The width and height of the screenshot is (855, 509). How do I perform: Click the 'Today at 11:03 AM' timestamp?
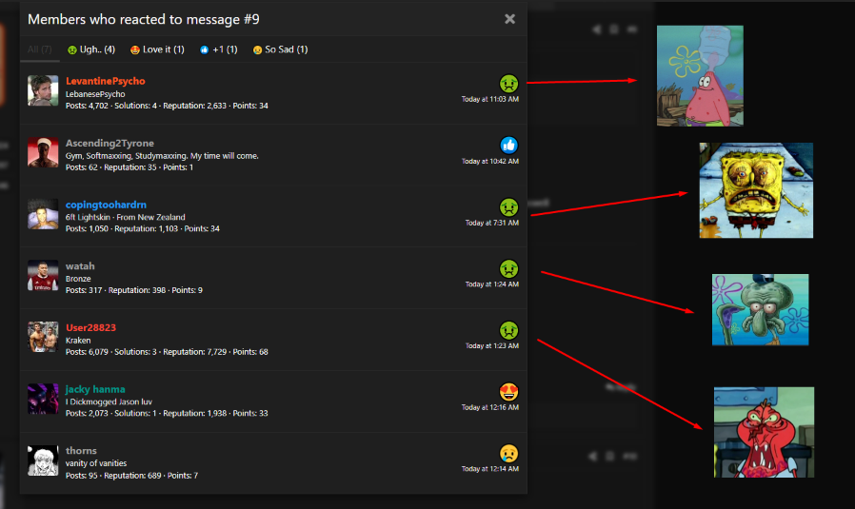coord(490,99)
